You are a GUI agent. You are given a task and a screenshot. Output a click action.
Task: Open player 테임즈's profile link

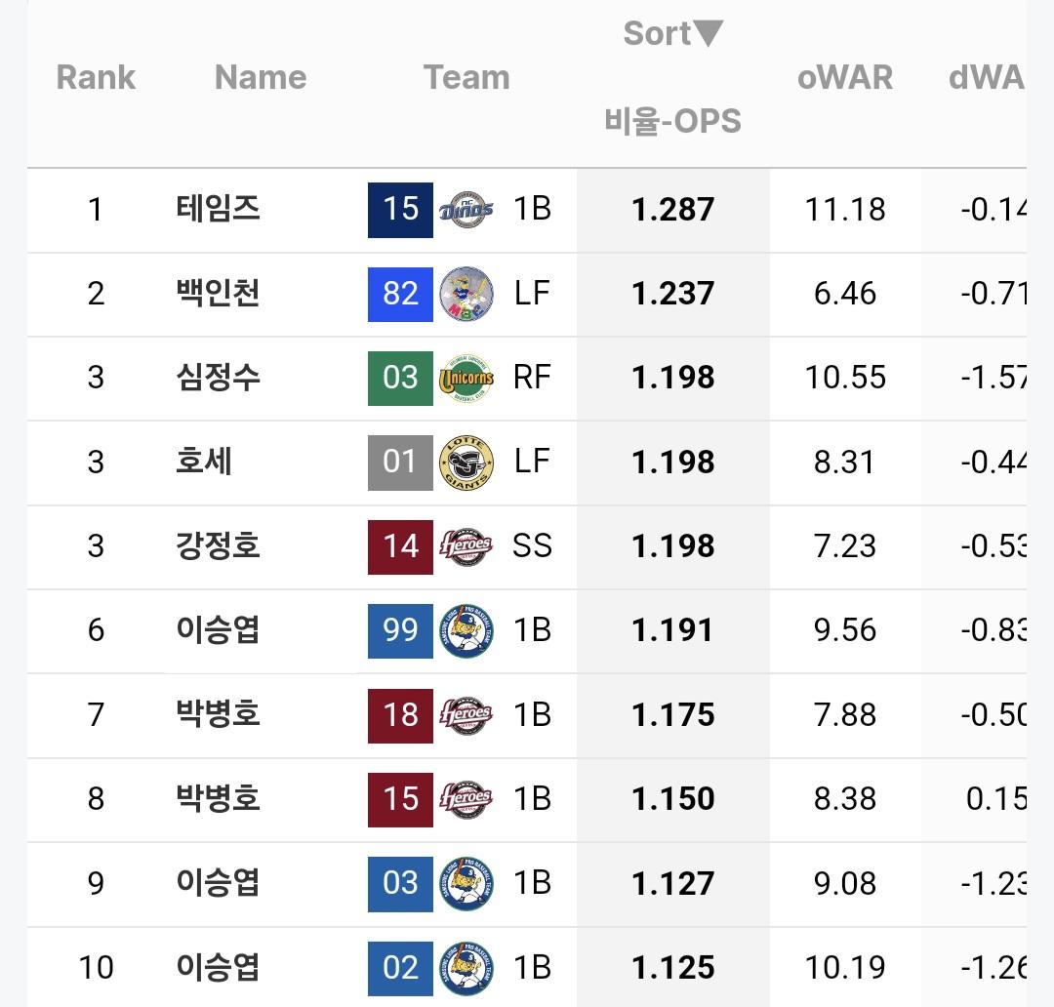(x=218, y=209)
